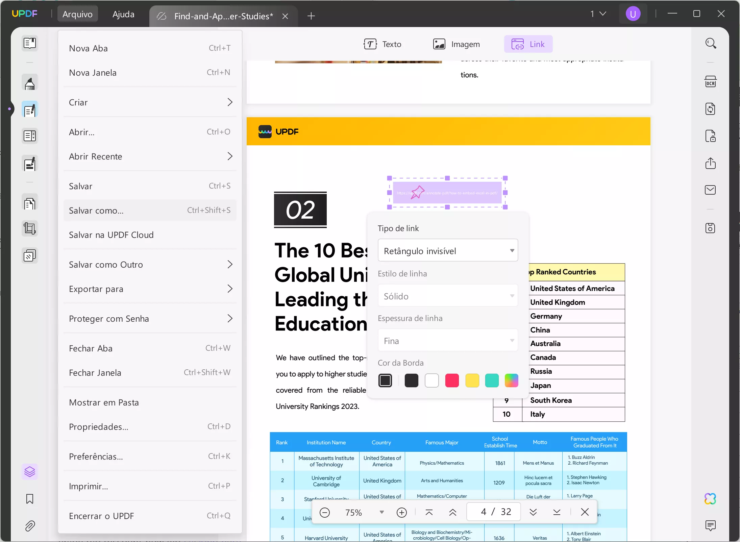The height and width of the screenshot is (542, 740).
Task: Open the OCR tool in right sidebar
Action: [710, 82]
